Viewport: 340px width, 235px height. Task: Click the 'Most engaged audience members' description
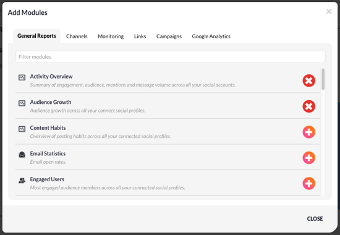coord(108,188)
